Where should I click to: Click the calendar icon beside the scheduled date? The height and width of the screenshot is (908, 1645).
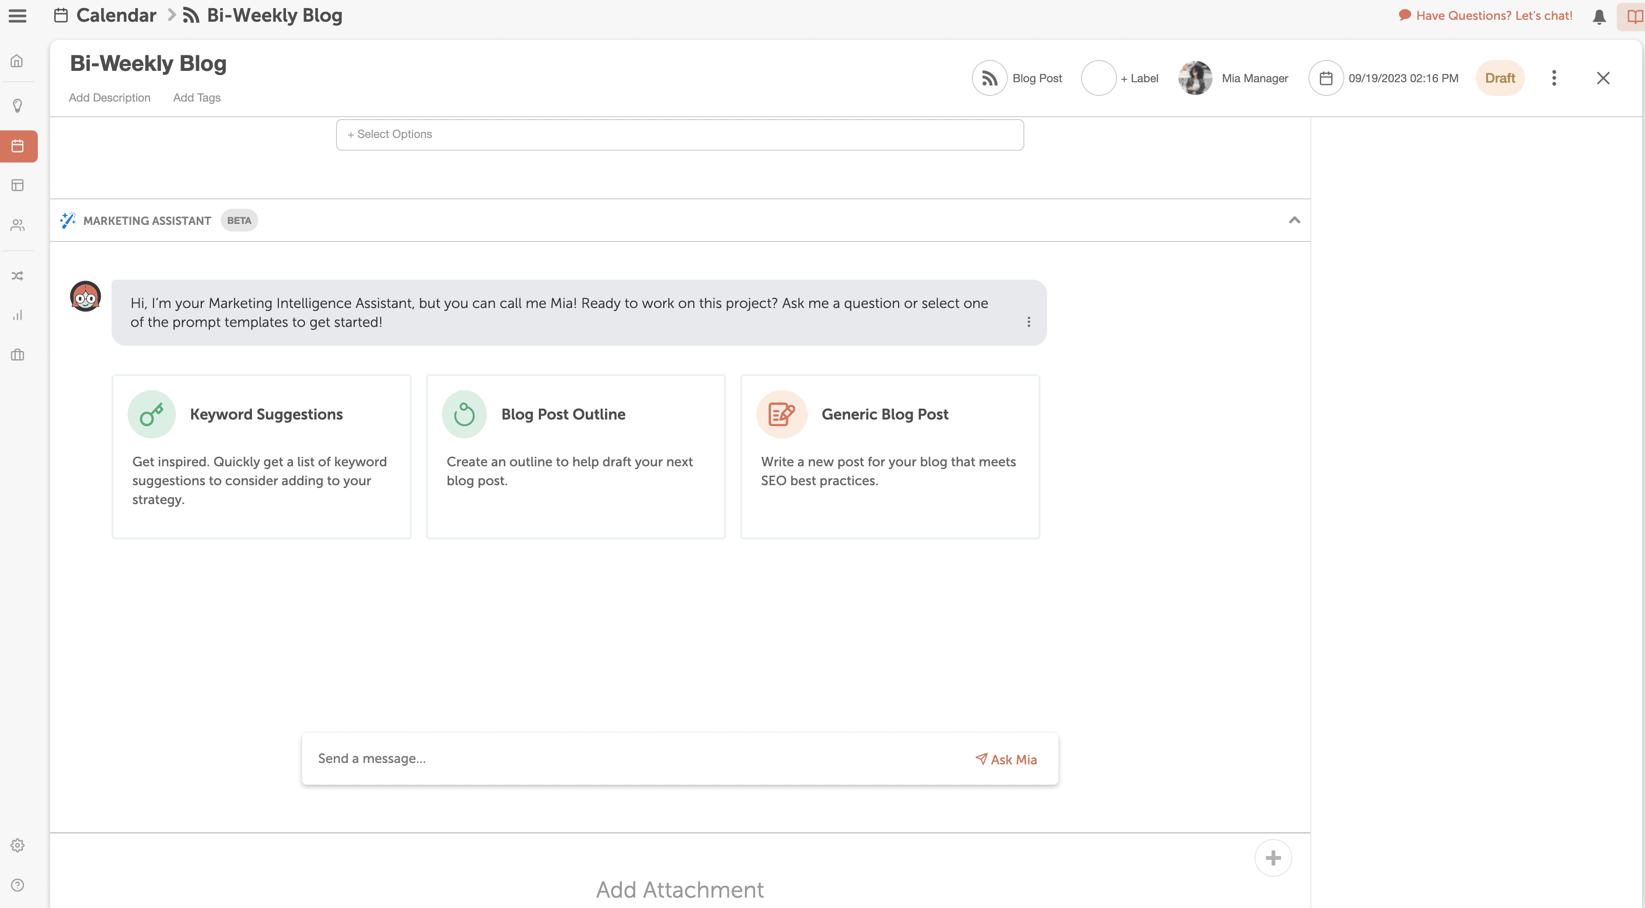[1326, 77]
